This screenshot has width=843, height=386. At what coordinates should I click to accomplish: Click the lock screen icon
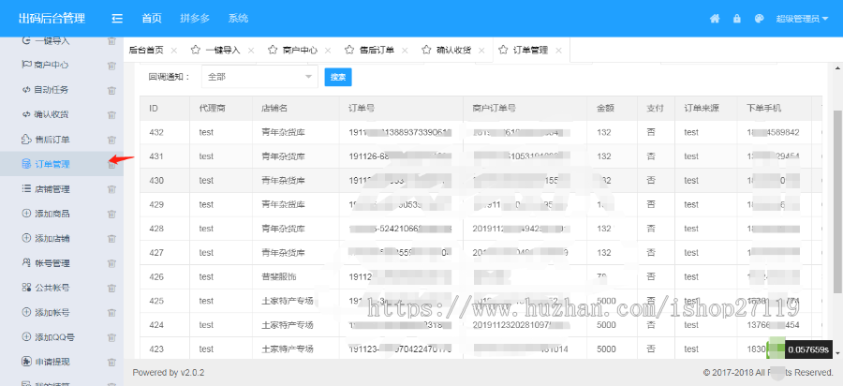[x=736, y=19]
